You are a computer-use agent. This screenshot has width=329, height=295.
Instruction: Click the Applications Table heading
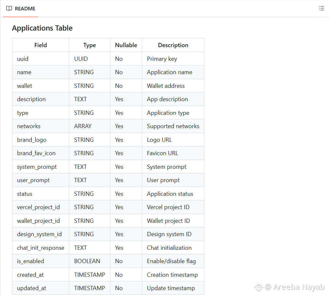point(42,28)
